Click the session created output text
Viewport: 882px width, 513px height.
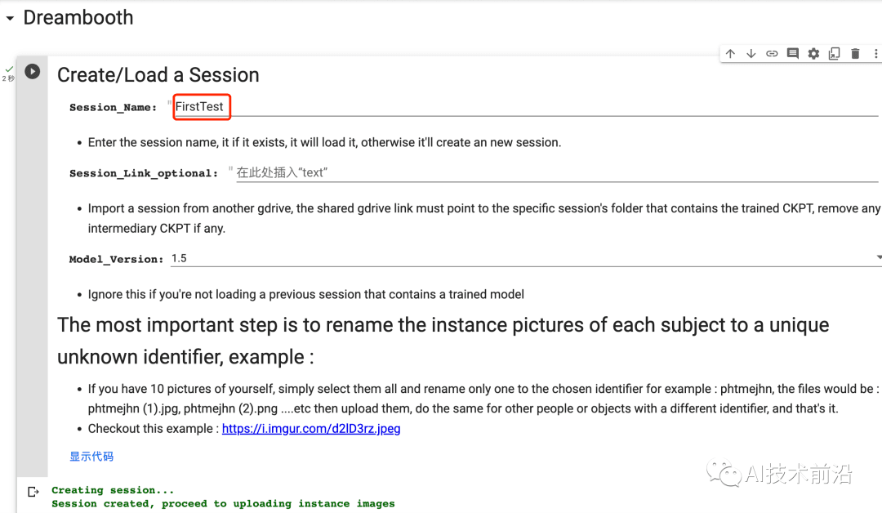(223, 504)
